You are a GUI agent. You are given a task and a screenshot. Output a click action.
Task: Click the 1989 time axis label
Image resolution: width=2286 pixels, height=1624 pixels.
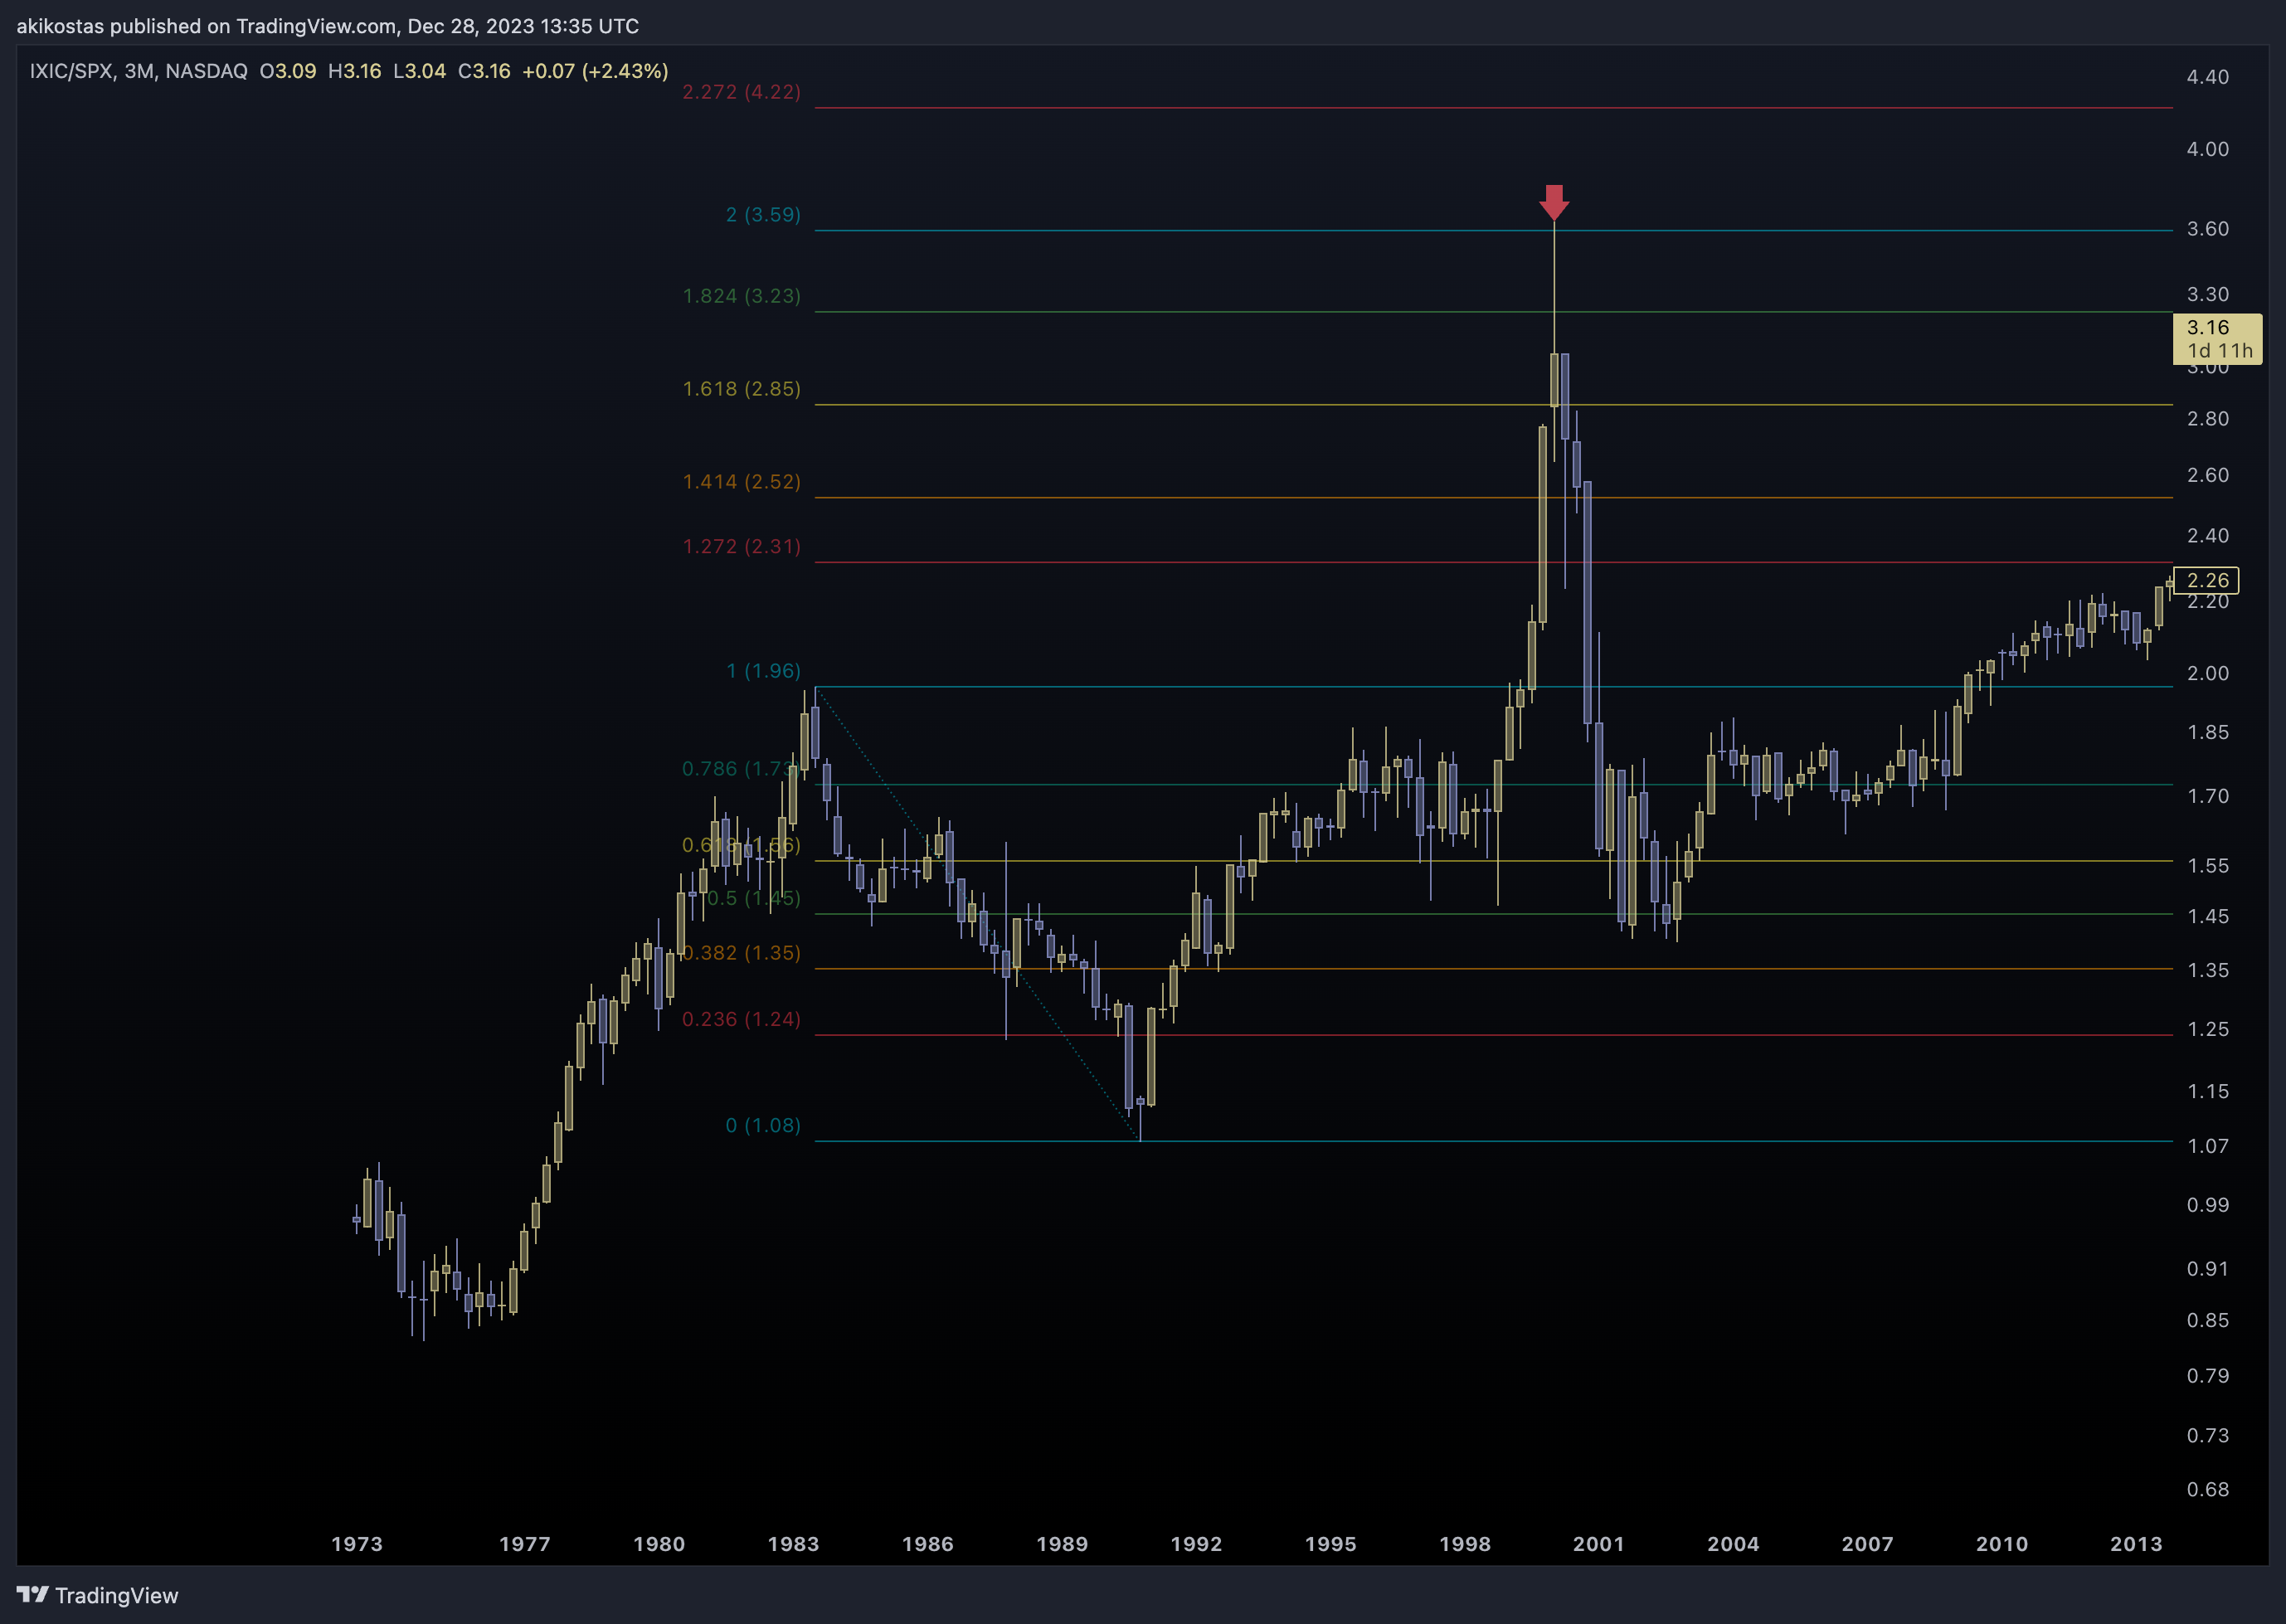1062,1544
